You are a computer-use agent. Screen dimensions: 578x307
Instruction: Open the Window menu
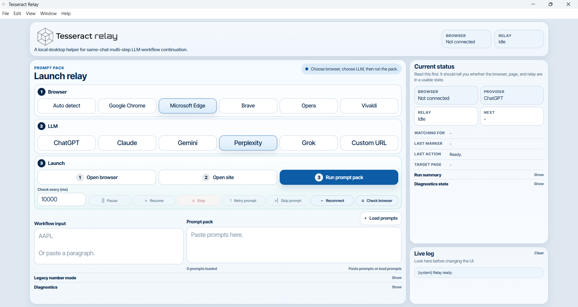pos(48,14)
